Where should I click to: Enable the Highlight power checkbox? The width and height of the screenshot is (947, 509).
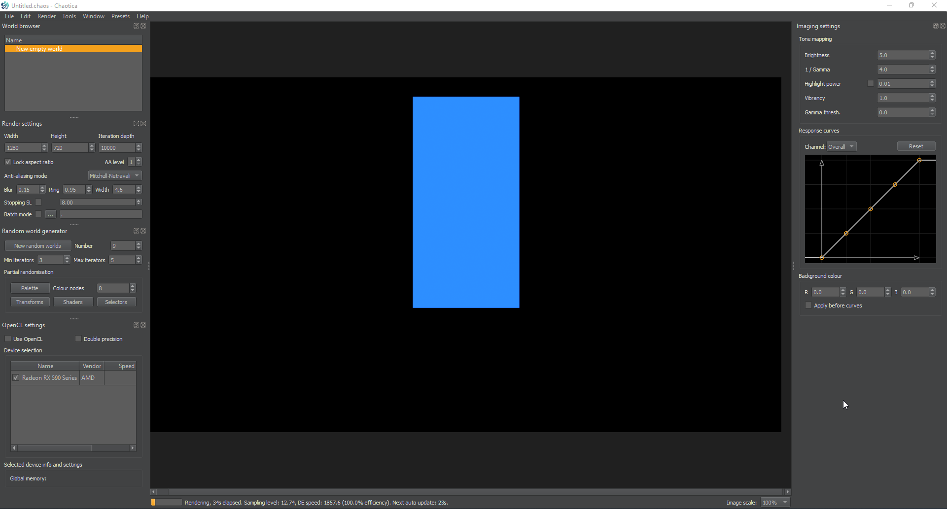point(871,84)
